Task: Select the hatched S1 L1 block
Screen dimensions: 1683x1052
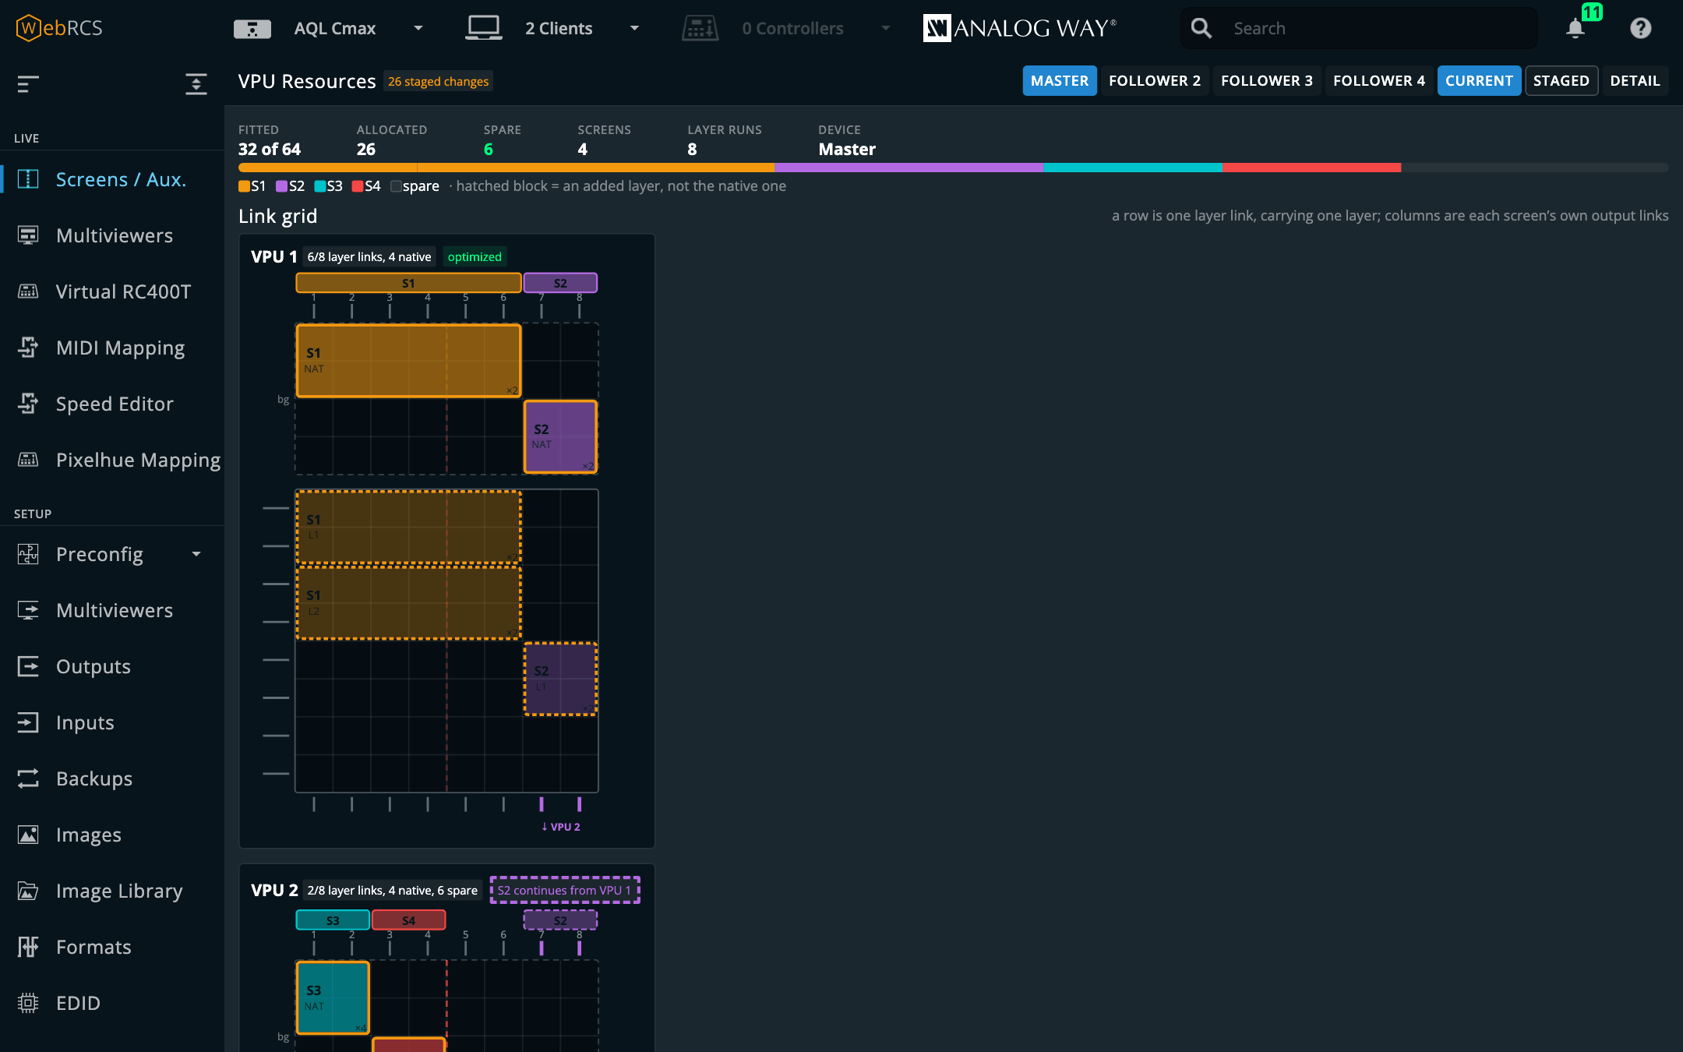Action: pyautogui.click(x=408, y=527)
